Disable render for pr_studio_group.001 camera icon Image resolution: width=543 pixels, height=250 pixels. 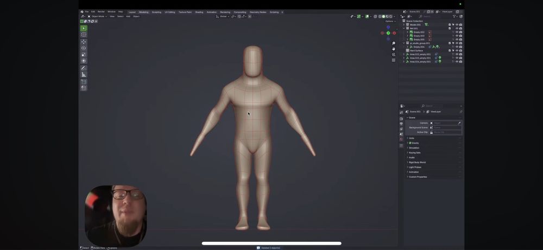[460, 43]
